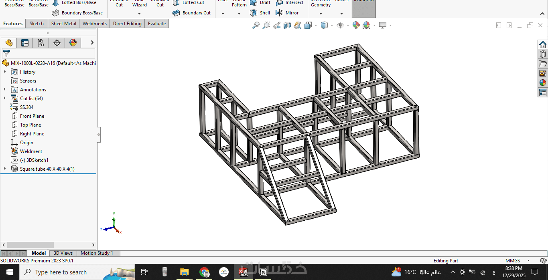Click the Display Style icon
Viewport: 548px width, 280px height.
click(324, 25)
